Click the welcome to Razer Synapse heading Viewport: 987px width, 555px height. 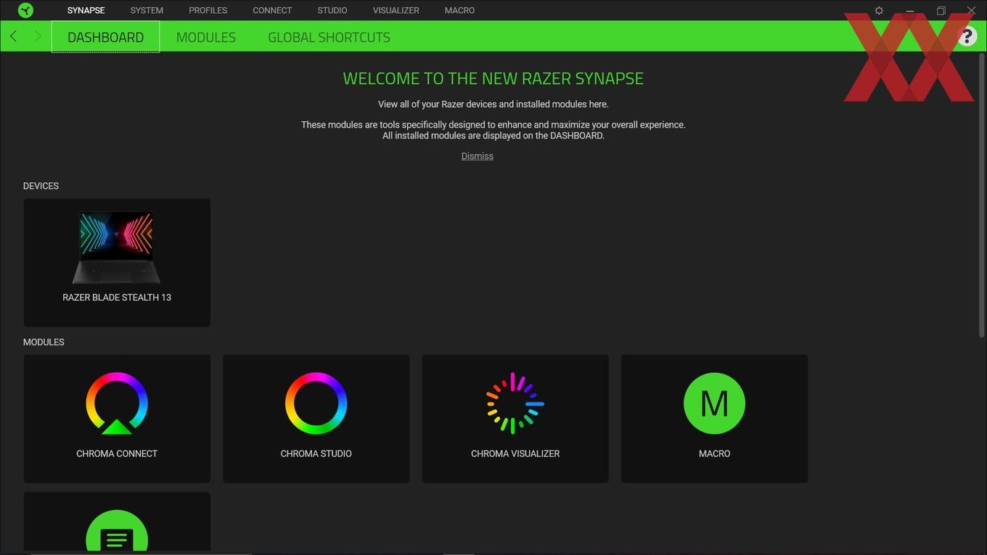[493, 78]
